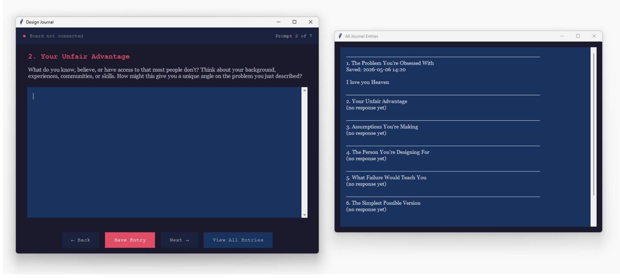The height and width of the screenshot is (278, 620).
Task: Click the prompt description paragraph
Action: (165, 73)
